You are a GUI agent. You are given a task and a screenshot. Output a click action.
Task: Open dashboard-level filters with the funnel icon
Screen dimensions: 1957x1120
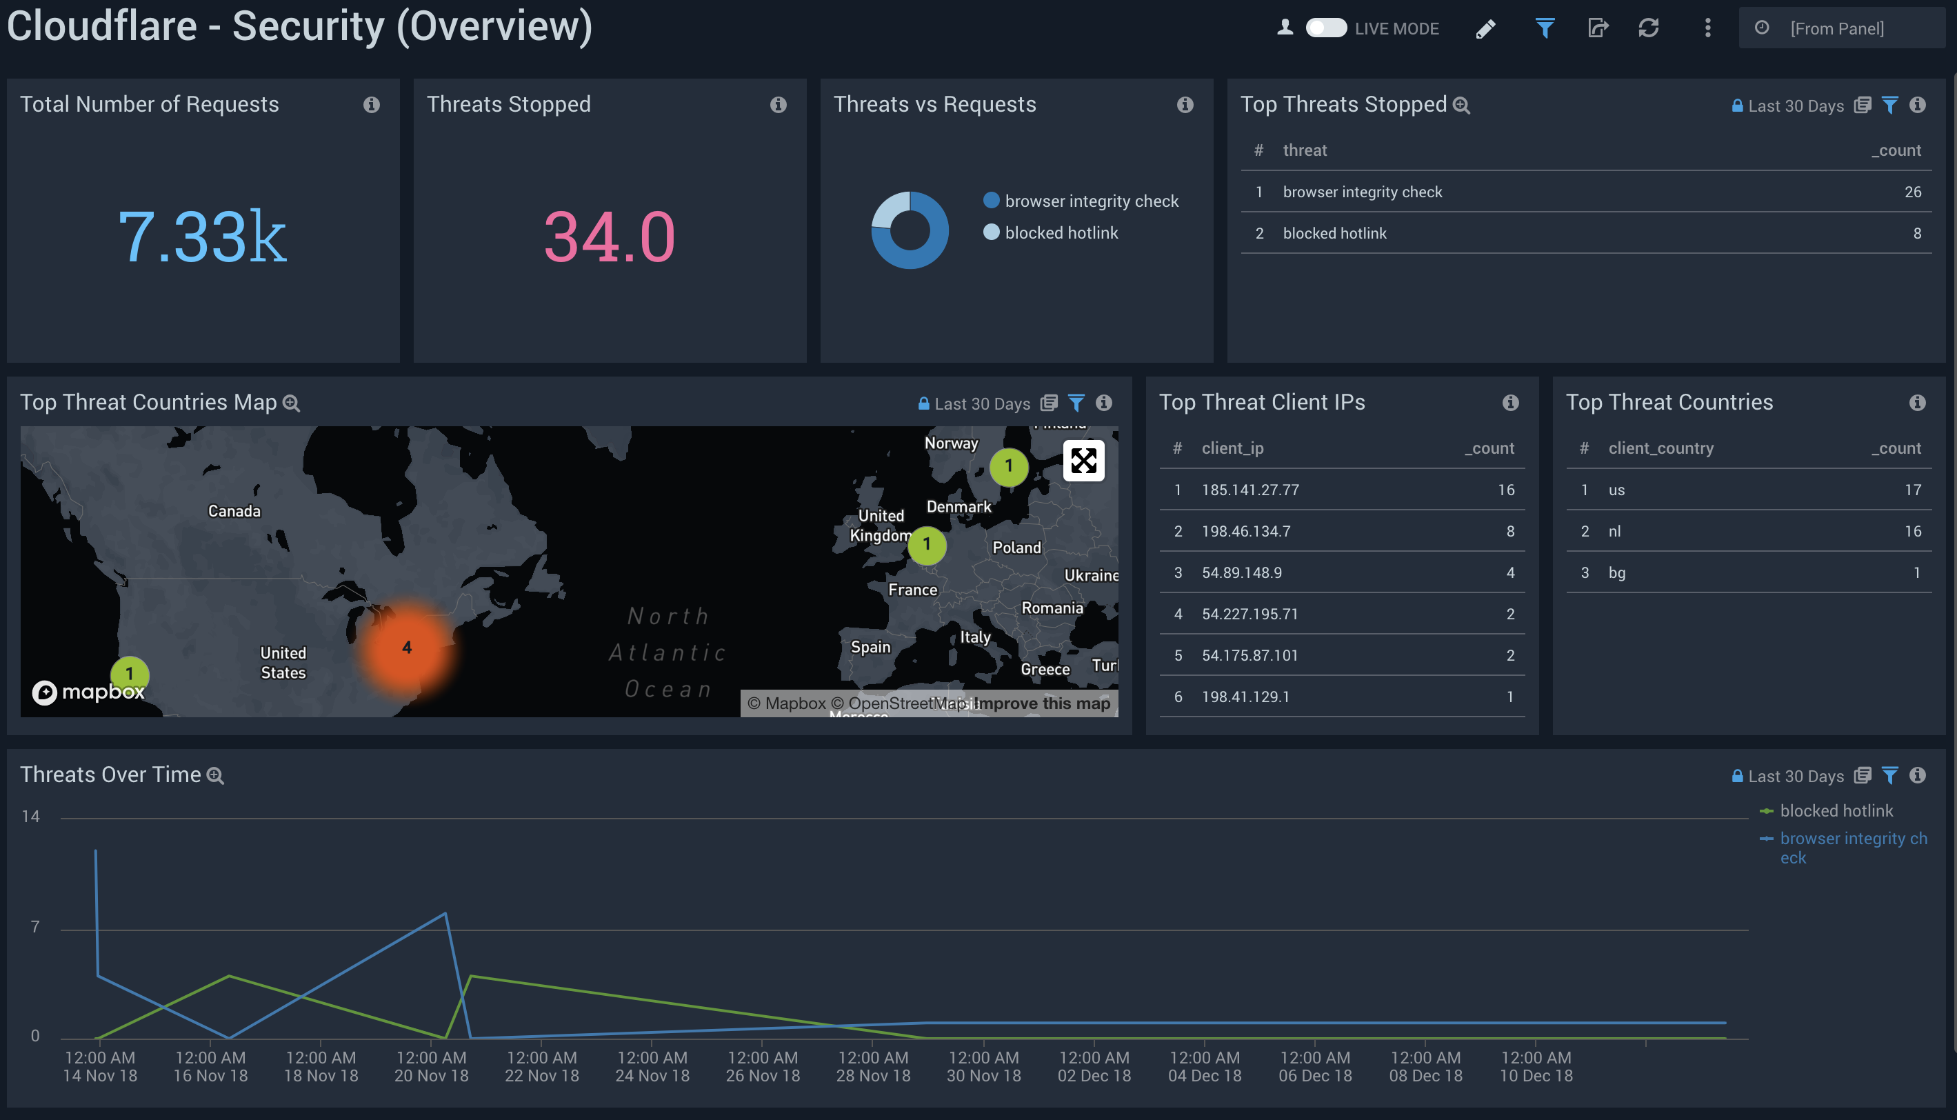tap(1545, 28)
